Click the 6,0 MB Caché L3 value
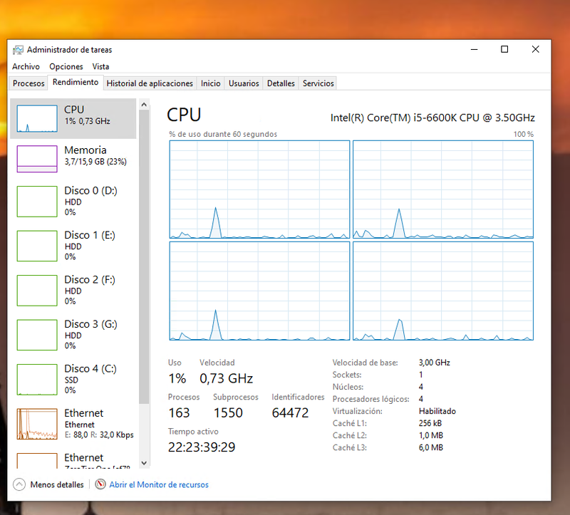The image size is (570, 515). (431, 447)
